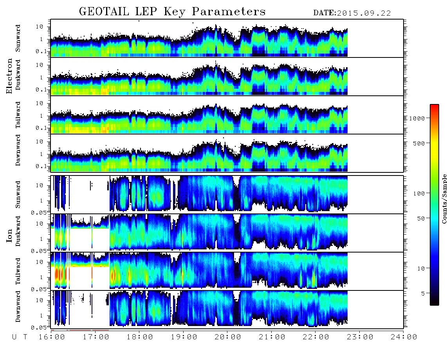Click the Ion Sunward spectrogram panel
The width and height of the screenshot is (447, 344).
click(227, 194)
